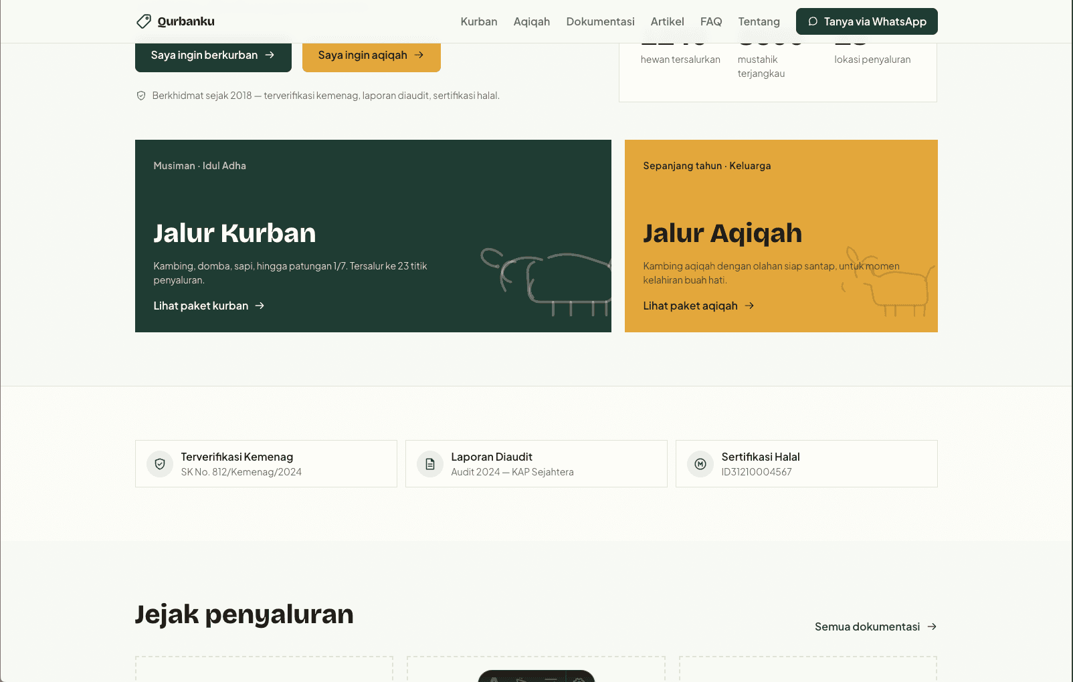Click the Sertifikasi Halal title text
The width and height of the screenshot is (1073, 682).
(x=761, y=457)
